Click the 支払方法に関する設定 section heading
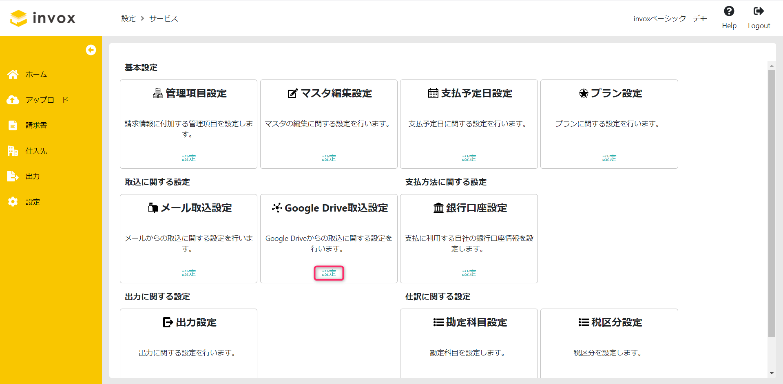 446,182
